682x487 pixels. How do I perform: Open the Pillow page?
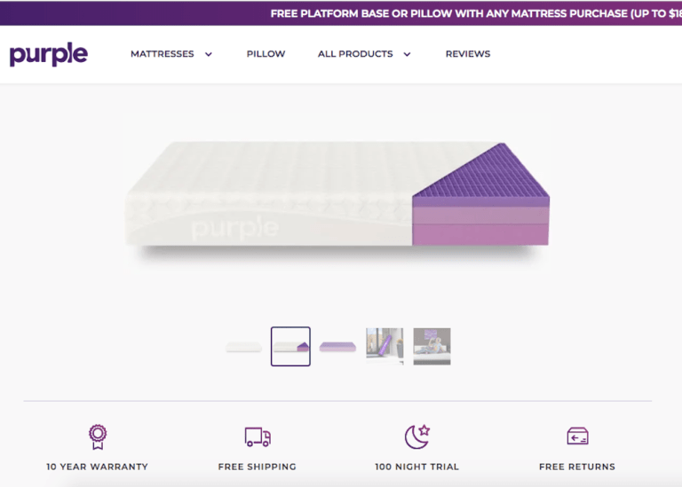click(266, 54)
